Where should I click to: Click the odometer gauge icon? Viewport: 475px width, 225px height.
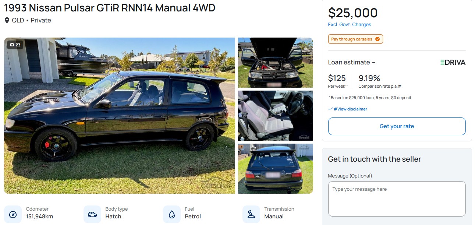coord(13,214)
